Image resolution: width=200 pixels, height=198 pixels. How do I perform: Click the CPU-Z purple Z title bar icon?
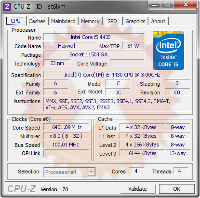point(7,7)
